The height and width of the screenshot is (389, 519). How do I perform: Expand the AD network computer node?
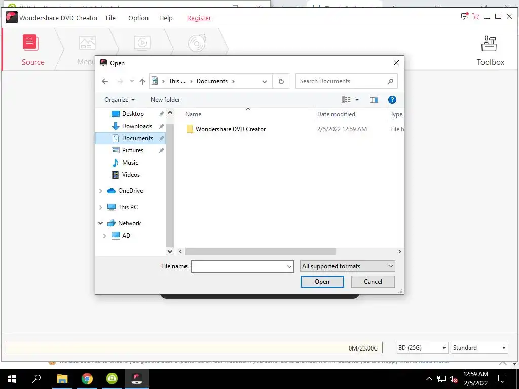pos(105,236)
